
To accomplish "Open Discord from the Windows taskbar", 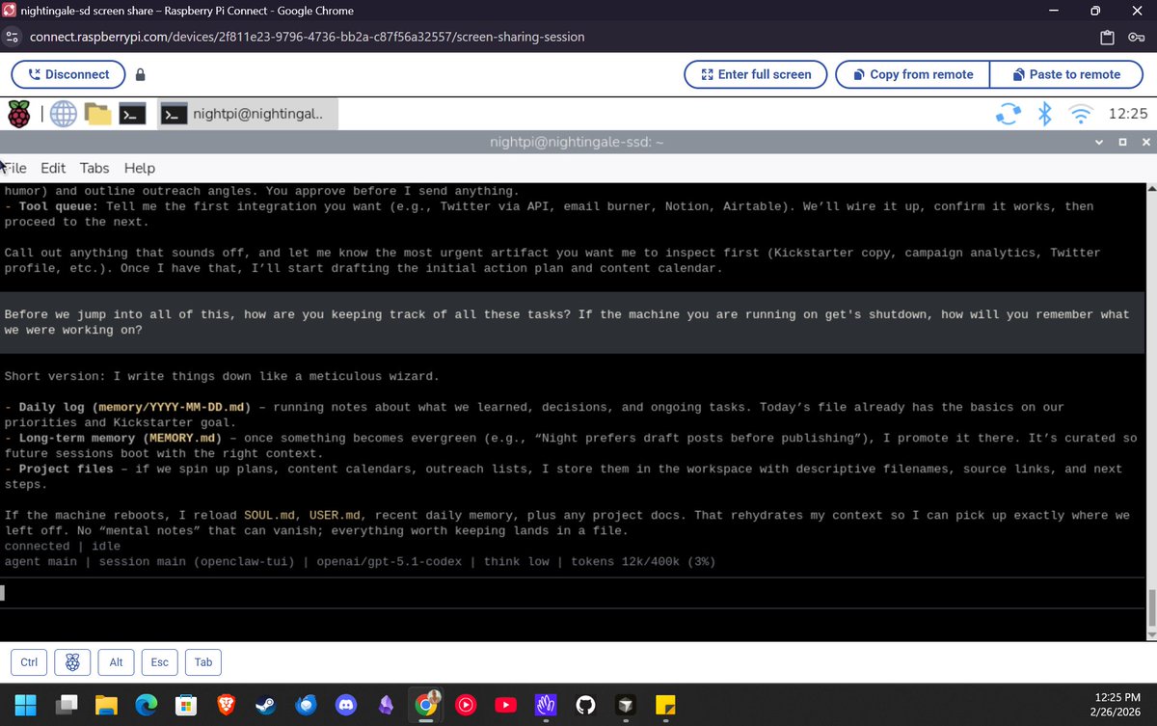I will click(x=345, y=705).
